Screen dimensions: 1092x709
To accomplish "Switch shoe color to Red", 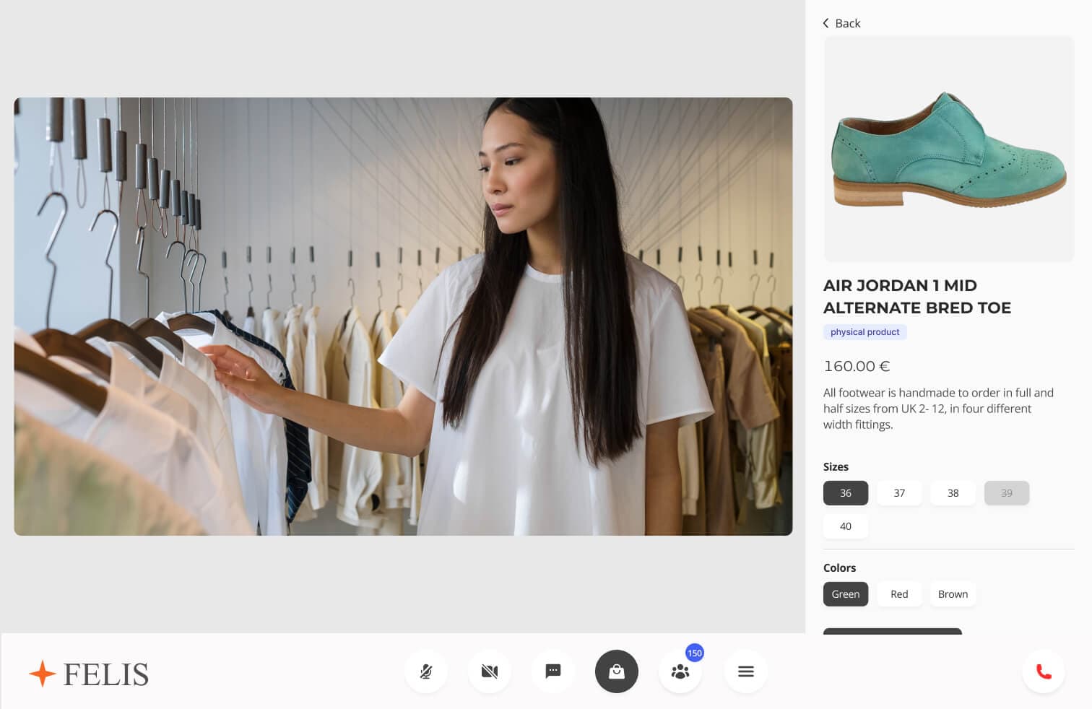I will [x=899, y=594].
